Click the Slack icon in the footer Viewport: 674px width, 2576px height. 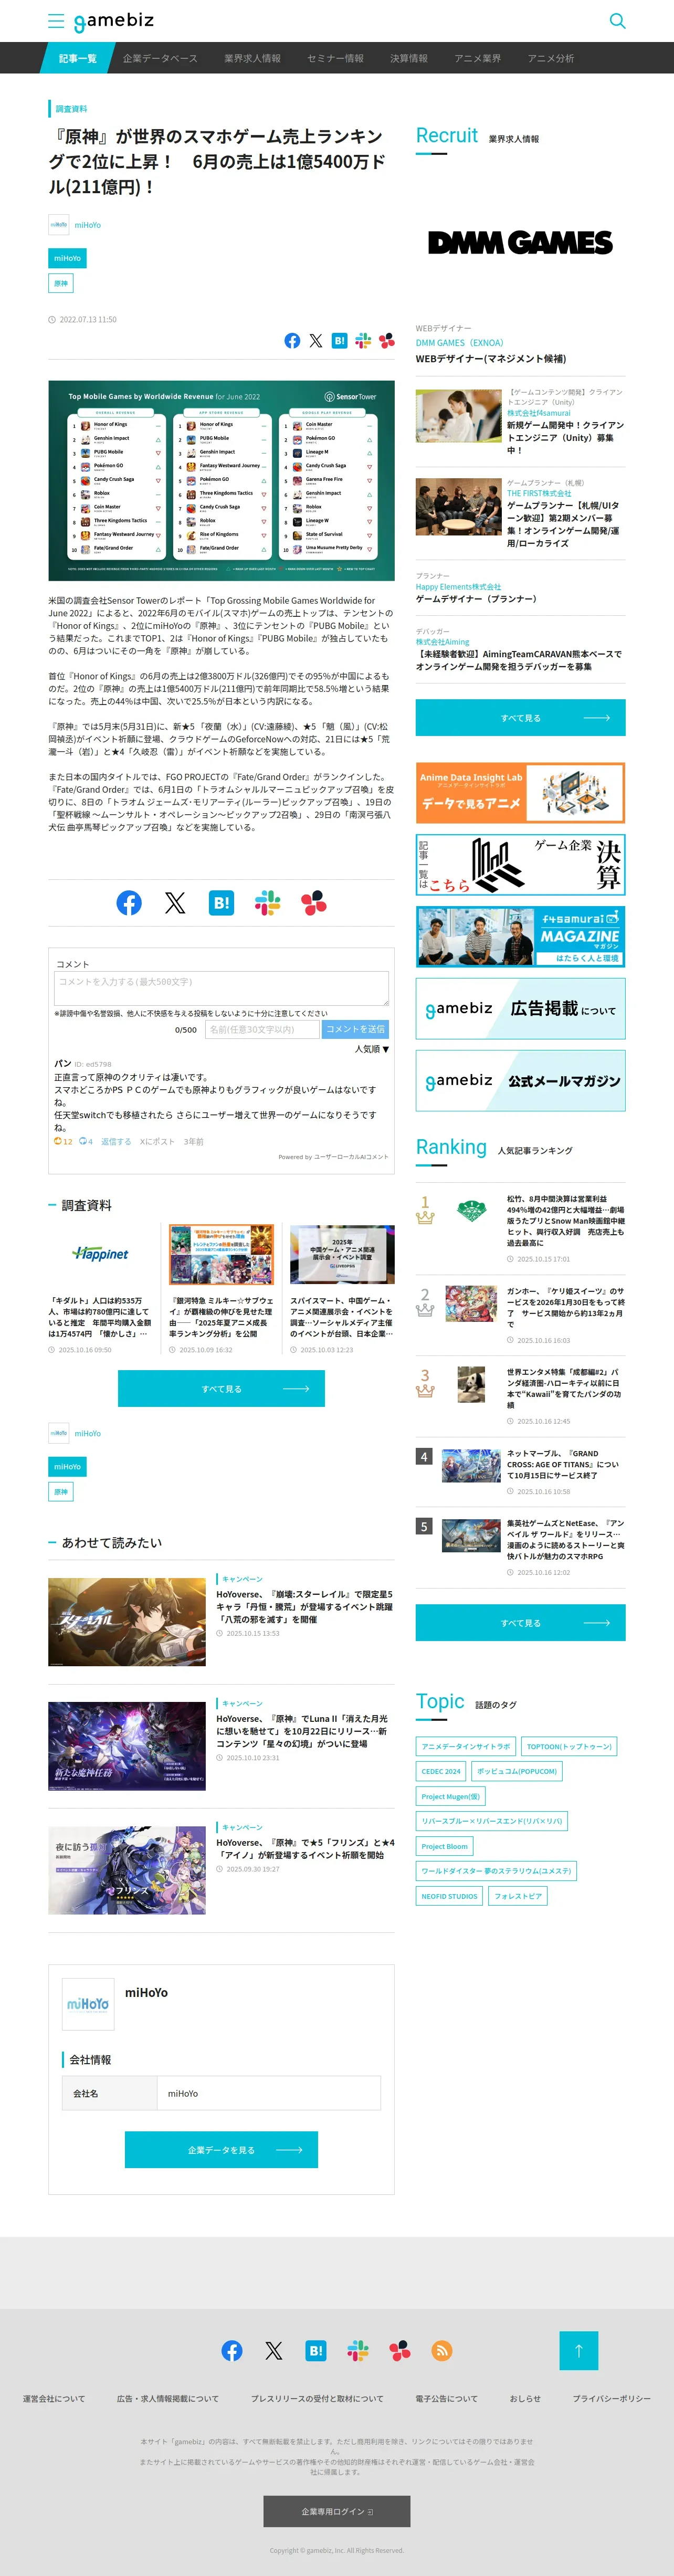coord(358,2350)
